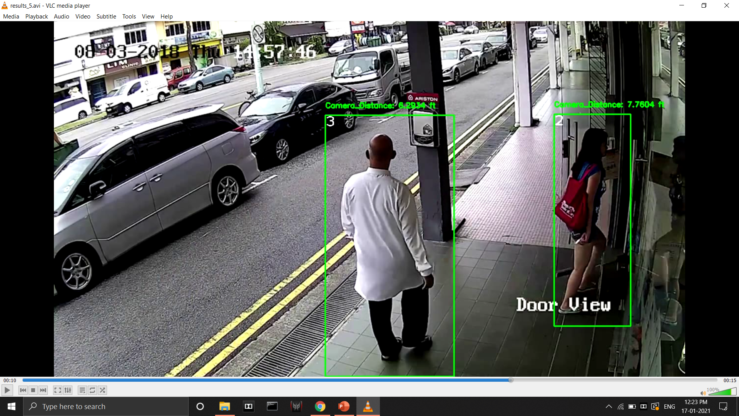
Task: Toggle loop repeat mode
Action: (92, 390)
